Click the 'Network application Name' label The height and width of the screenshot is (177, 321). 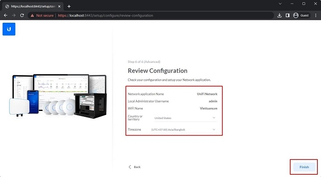click(x=146, y=94)
